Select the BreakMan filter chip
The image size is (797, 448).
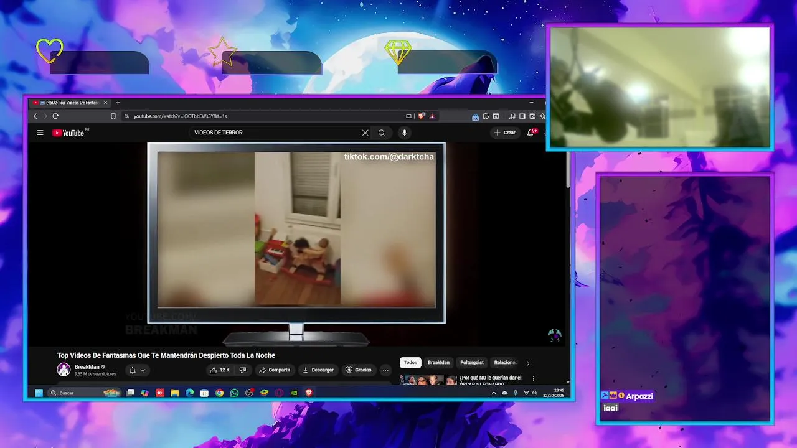pyautogui.click(x=438, y=363)
